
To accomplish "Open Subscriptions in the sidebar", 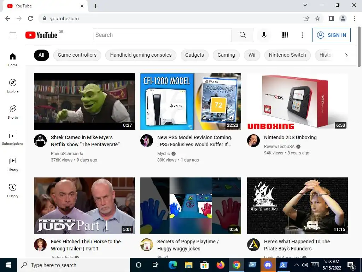I will coord(13,138).
